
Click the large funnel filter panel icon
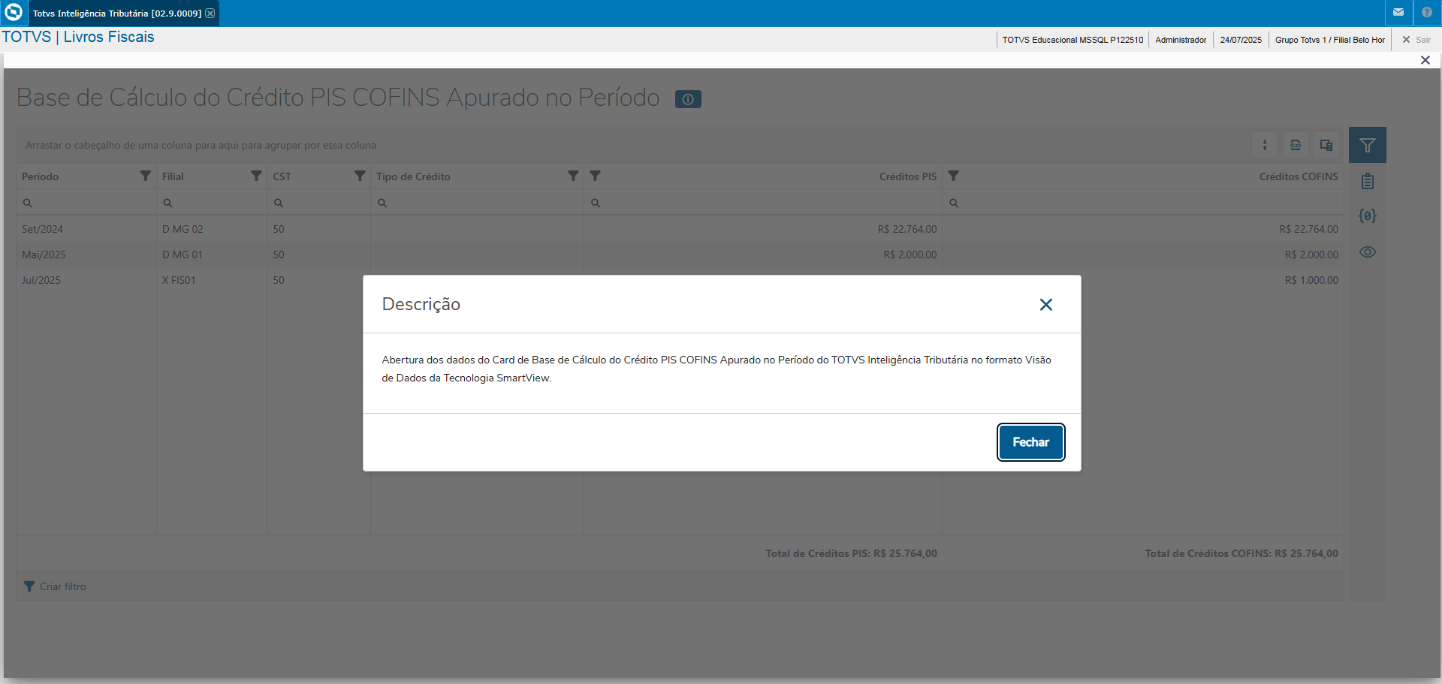coord(1367,145)
